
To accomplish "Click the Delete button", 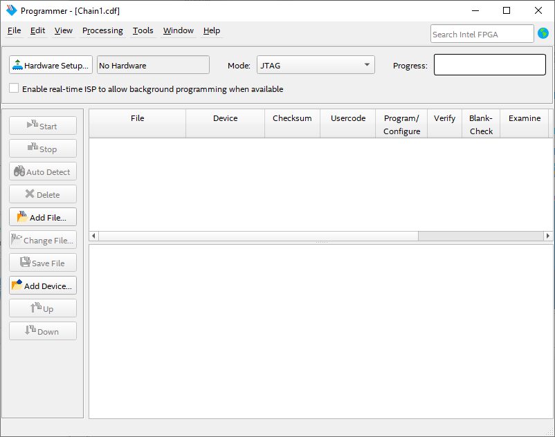I will coord(43,194).
